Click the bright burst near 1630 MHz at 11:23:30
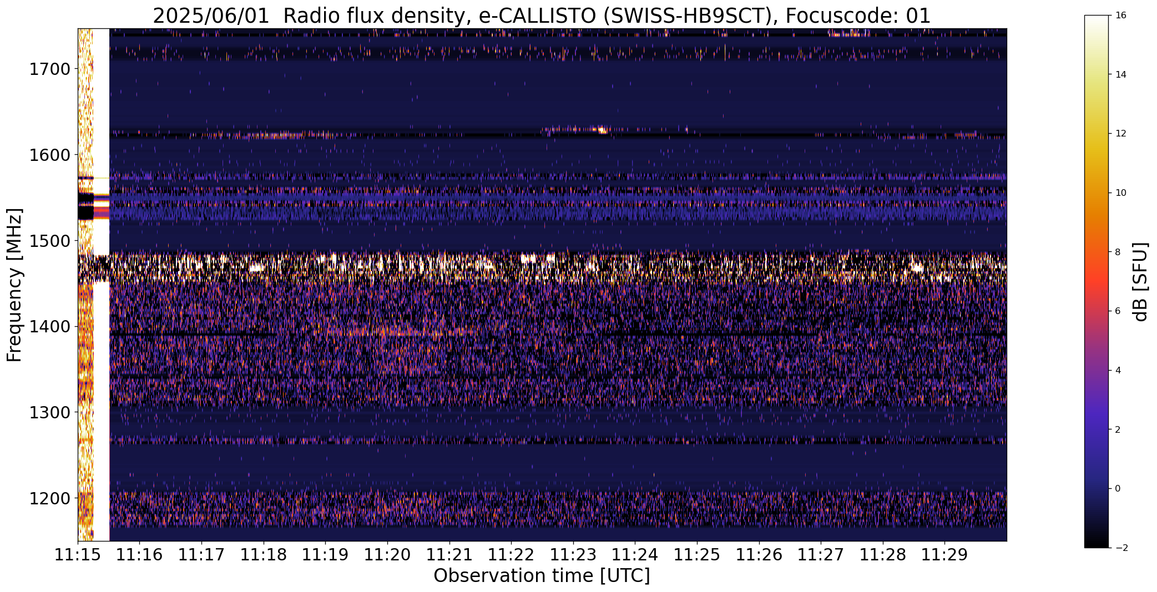 [602, 130]
